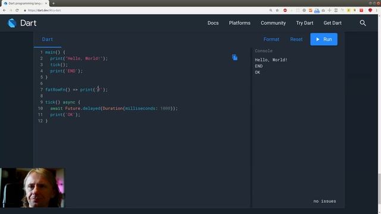Click the webcam video thumbnail
This screenshot has height=214, width=381.
point(32,188)
